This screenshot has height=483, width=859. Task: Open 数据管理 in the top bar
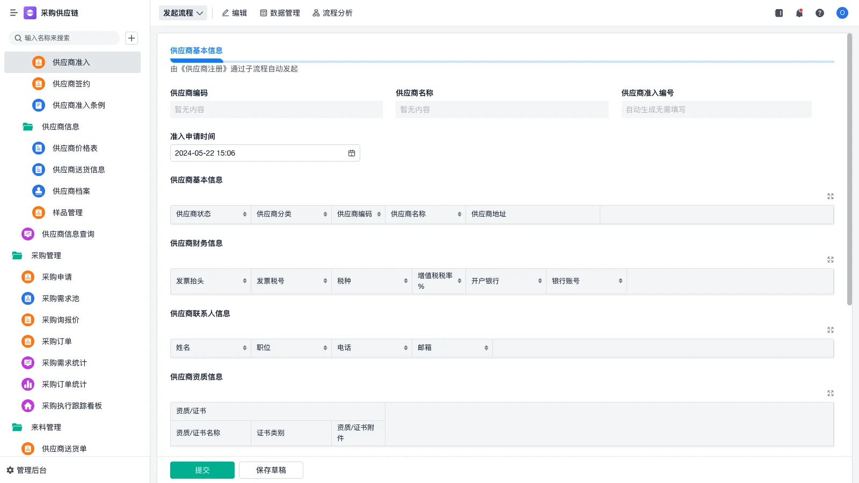[x=280, y=13]
